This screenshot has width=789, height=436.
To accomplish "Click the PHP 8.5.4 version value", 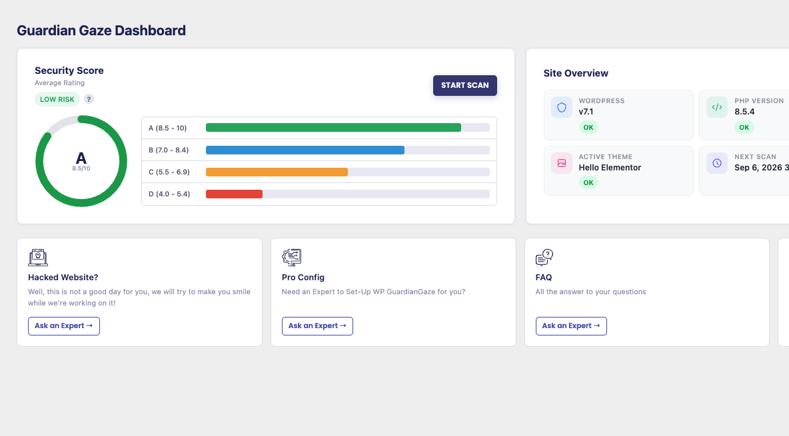I will 744,112.
